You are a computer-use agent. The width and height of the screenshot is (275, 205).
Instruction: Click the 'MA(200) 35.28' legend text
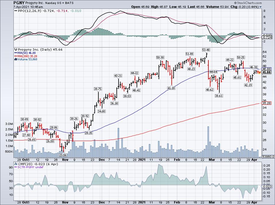tap(27, 56)
